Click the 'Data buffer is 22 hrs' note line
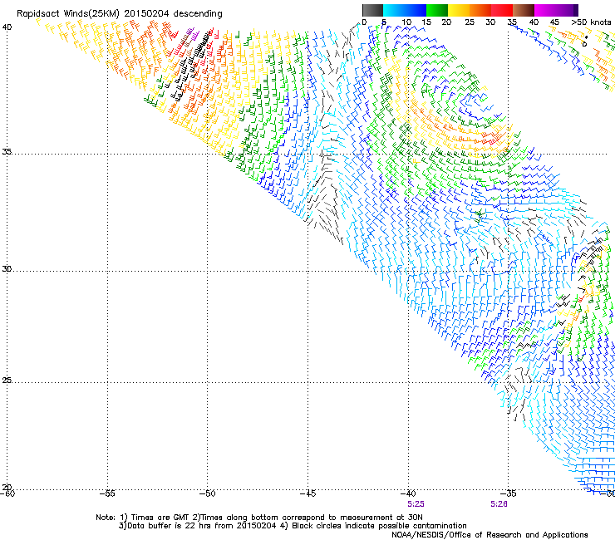Screen dimensions: 615x540 pos(293,526)
